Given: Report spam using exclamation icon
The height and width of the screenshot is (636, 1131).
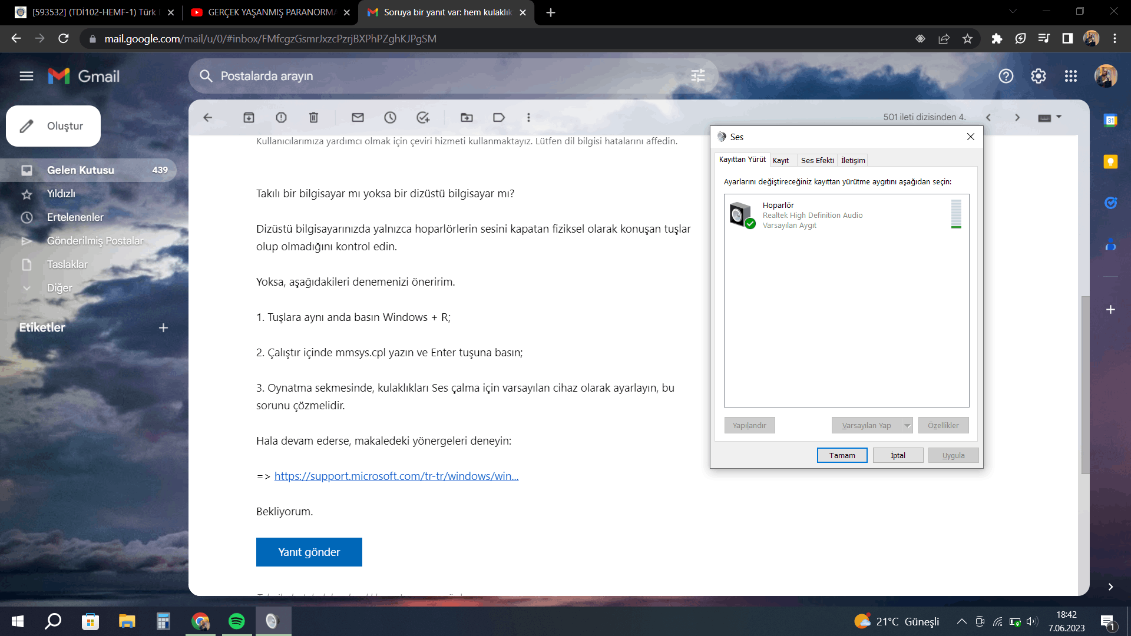Looking at the screenshot, I should (281, 118).
